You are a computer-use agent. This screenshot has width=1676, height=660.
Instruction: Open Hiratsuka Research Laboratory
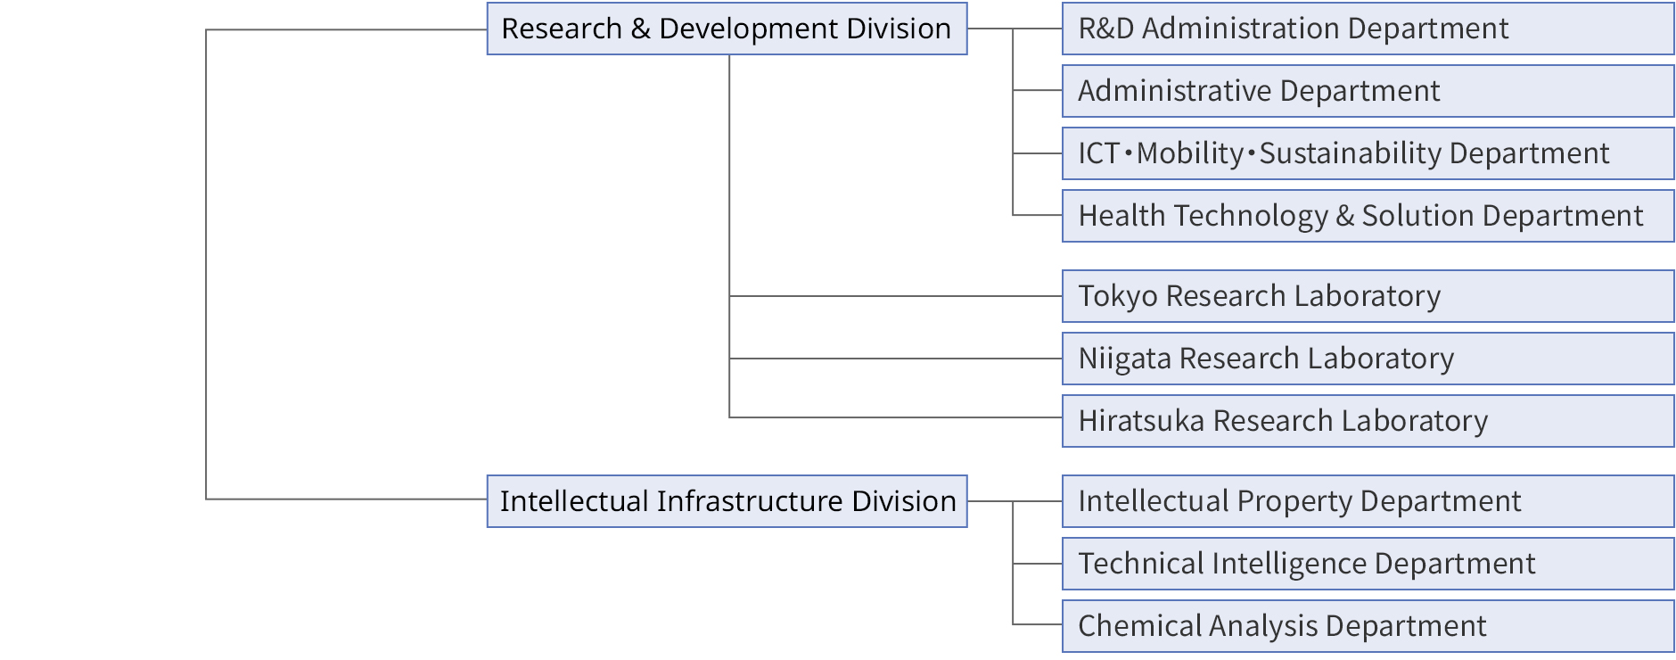point(1368,421)
